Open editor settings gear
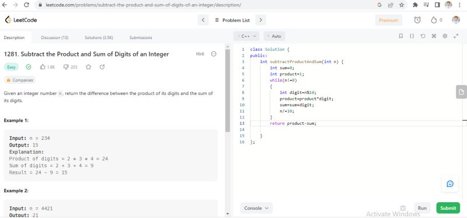Image resolution: width=467 pixels, height=218 pixels. [445, 36]
